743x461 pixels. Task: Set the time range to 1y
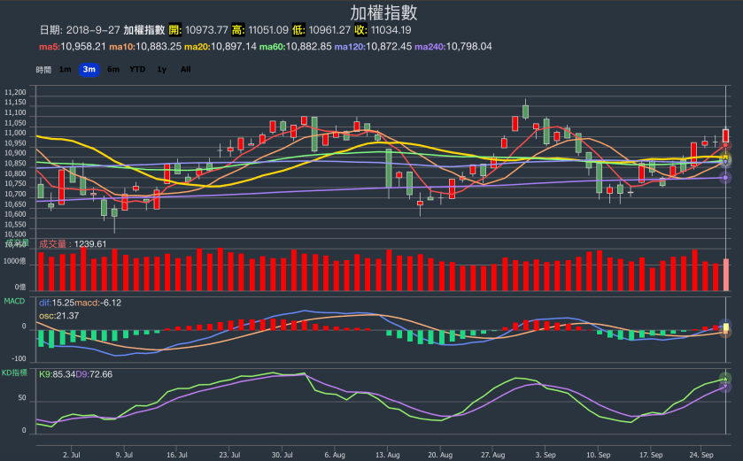click(161, 69)
